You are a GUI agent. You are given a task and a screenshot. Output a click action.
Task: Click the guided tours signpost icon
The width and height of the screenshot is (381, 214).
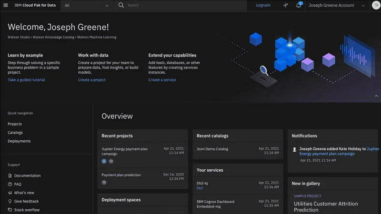click(x=286, y=5)
